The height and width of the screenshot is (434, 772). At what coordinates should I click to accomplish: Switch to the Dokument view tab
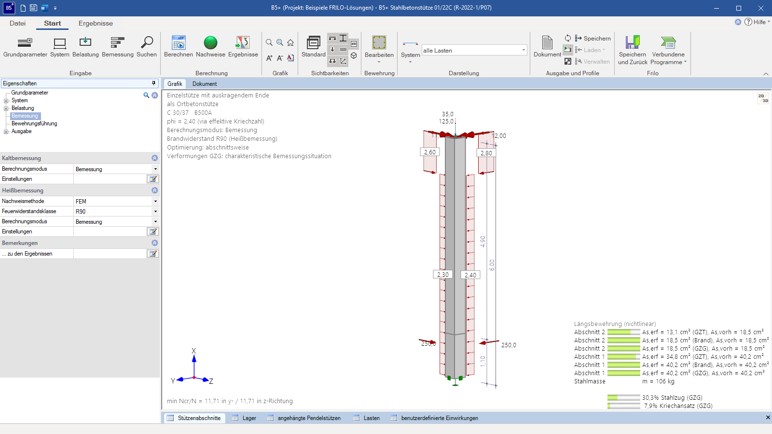pyautogui.click(x=205, y=84)
